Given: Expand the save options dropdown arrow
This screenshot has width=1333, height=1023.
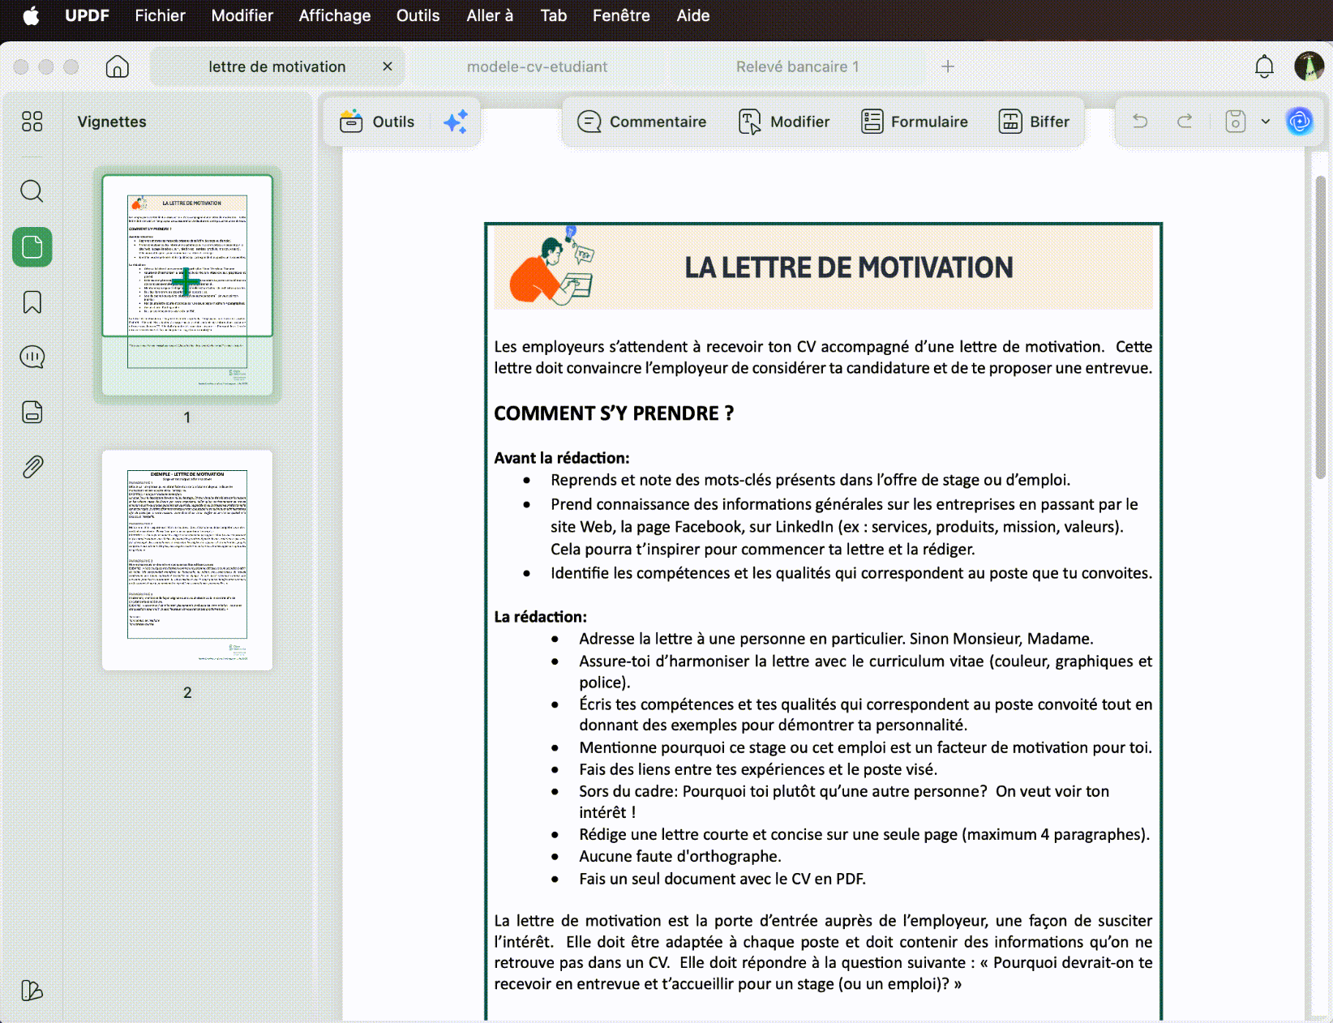Looking at the screenshot, I should pos(1266,122).
